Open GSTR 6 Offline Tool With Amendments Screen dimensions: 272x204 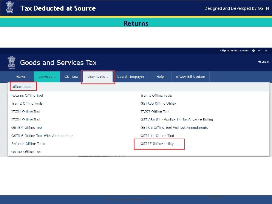pos(42,136)
